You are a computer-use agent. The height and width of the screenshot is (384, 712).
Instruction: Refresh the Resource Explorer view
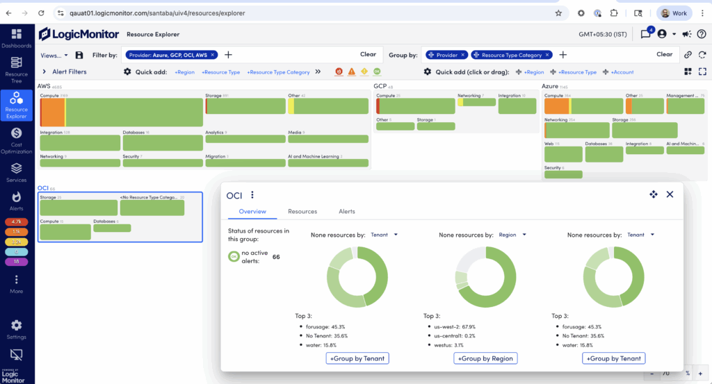pyautogui.click(x=702, y=55)
